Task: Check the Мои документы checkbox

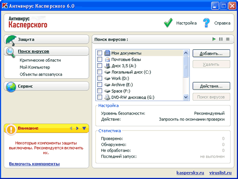Action: point(100,53)
